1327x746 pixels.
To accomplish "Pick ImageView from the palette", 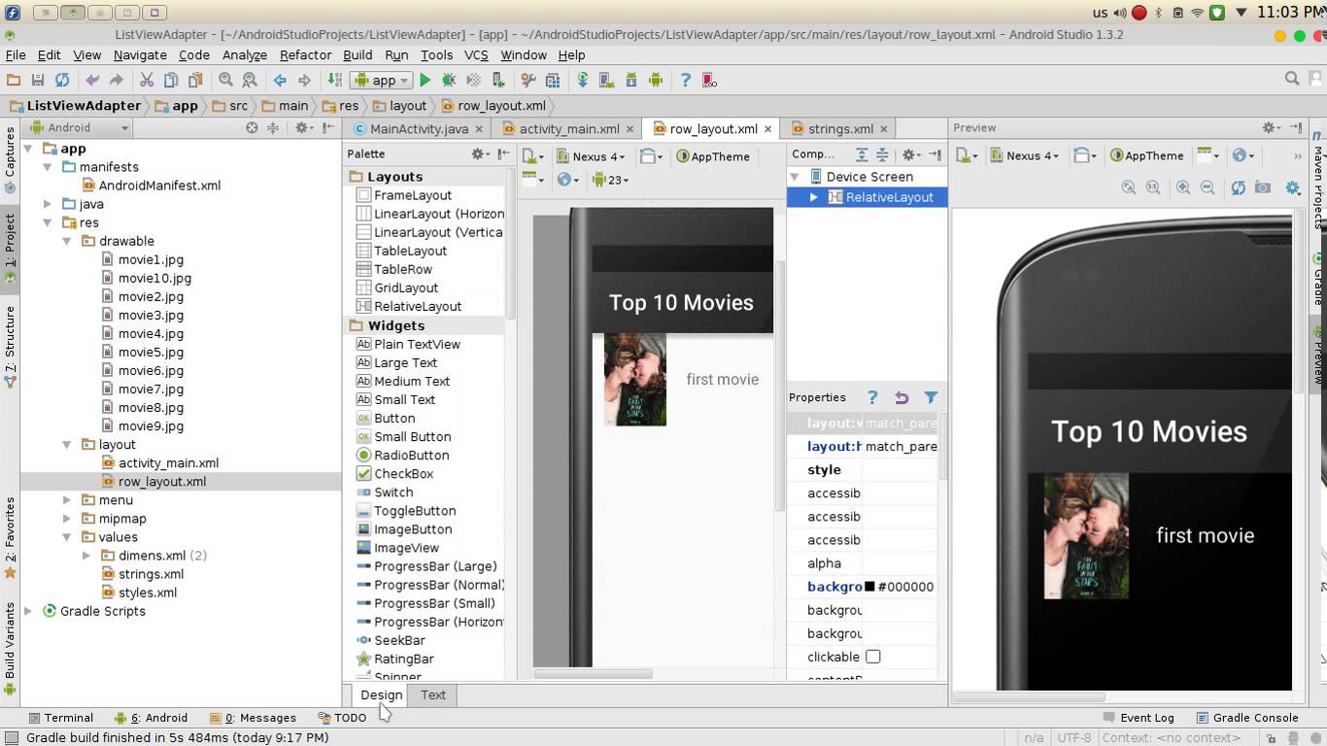I will pyautogui.click(x=398, y=548).
